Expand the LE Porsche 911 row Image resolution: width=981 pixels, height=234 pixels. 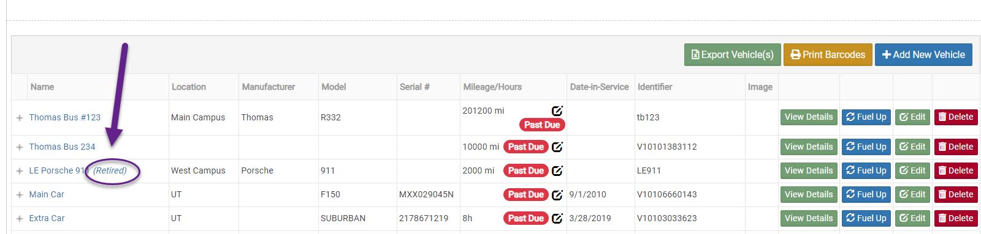(20, 171)
